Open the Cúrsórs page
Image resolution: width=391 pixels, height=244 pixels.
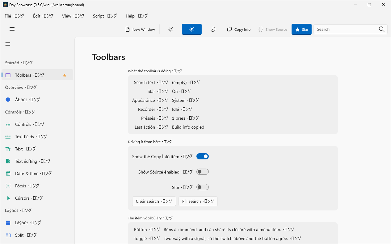(37, 198)
